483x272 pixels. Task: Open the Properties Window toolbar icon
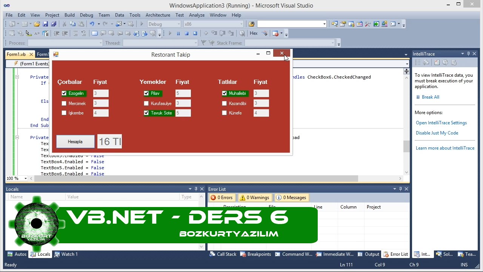[x=343, y=24]
